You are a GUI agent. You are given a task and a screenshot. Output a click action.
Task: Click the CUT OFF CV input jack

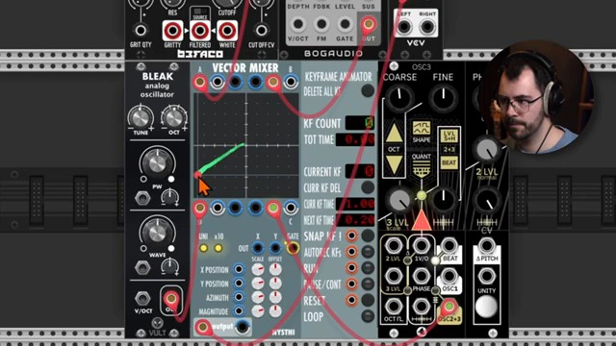tap(261, 30)
